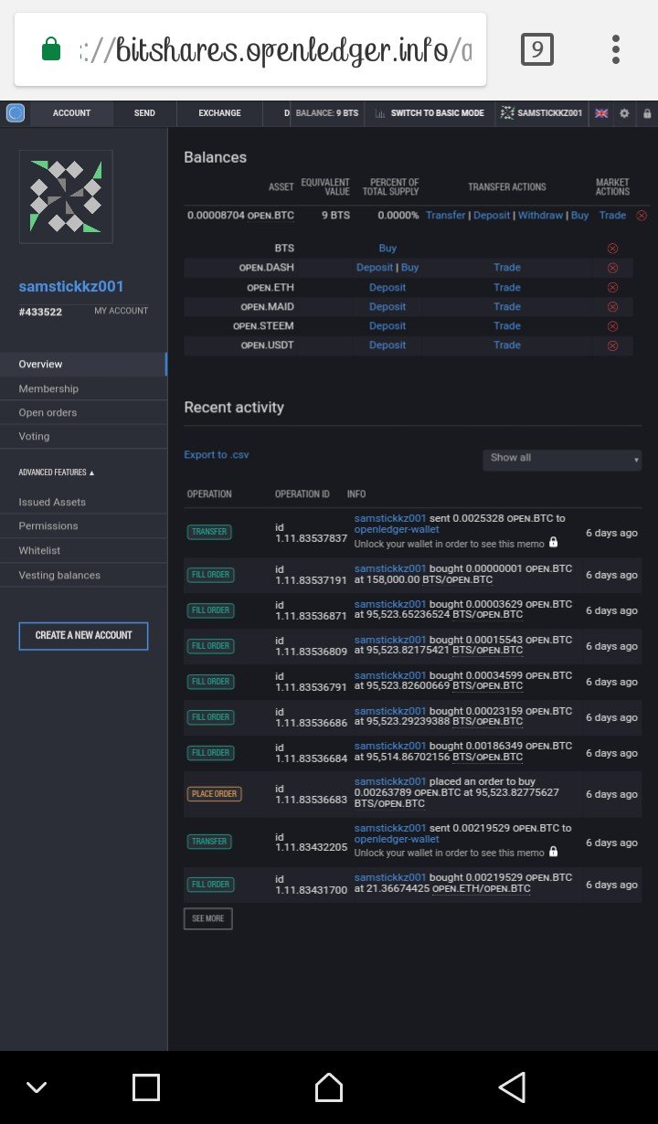Click Balance: 9 BTS in header

327,113
